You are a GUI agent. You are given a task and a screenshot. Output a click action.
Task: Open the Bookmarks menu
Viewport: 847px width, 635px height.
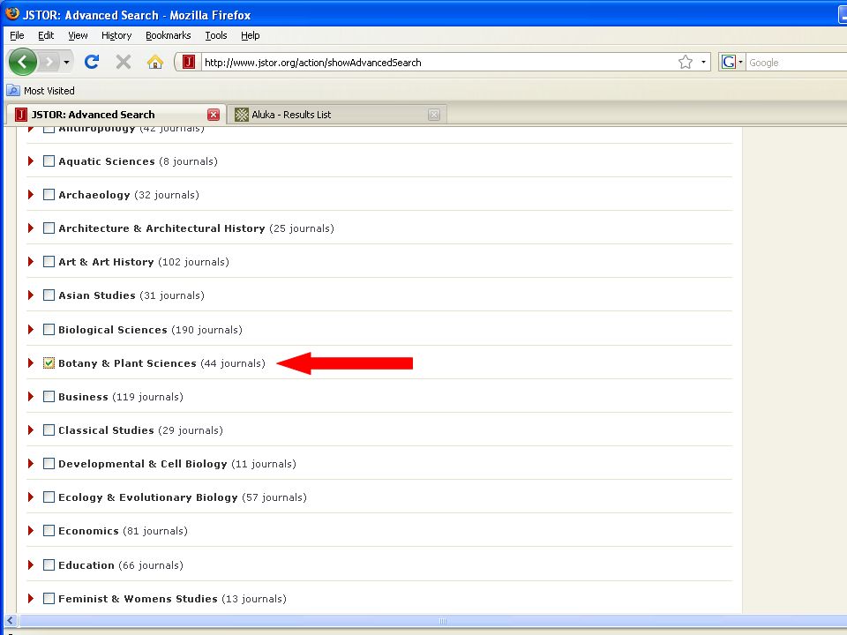tap(168, 35)
